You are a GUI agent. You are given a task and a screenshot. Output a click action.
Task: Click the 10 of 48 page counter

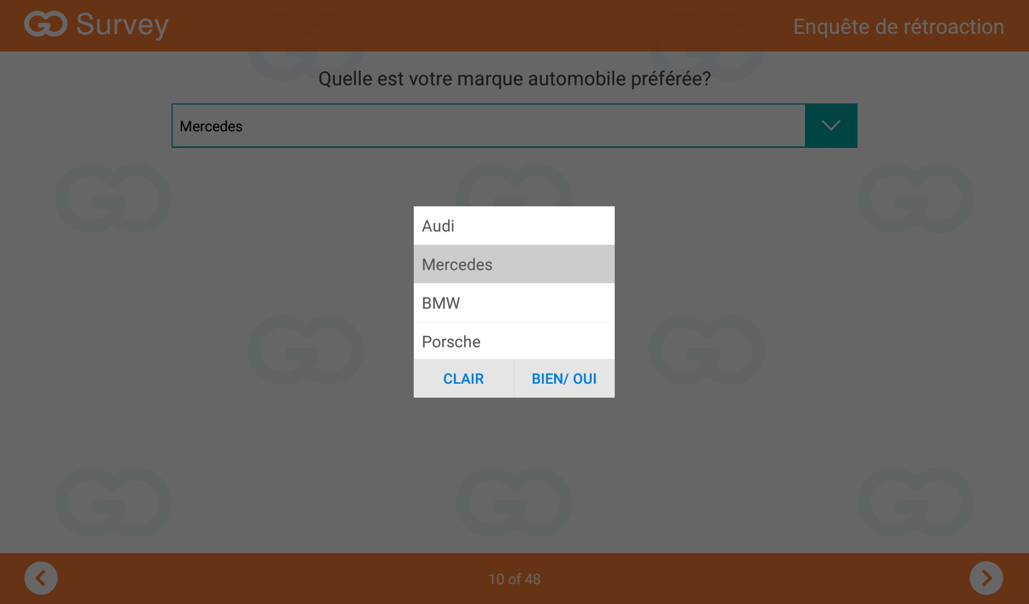514,579
